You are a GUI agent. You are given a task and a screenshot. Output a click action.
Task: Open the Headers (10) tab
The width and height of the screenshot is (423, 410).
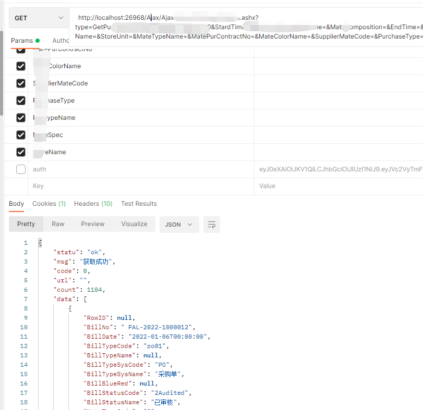(93, 204)
